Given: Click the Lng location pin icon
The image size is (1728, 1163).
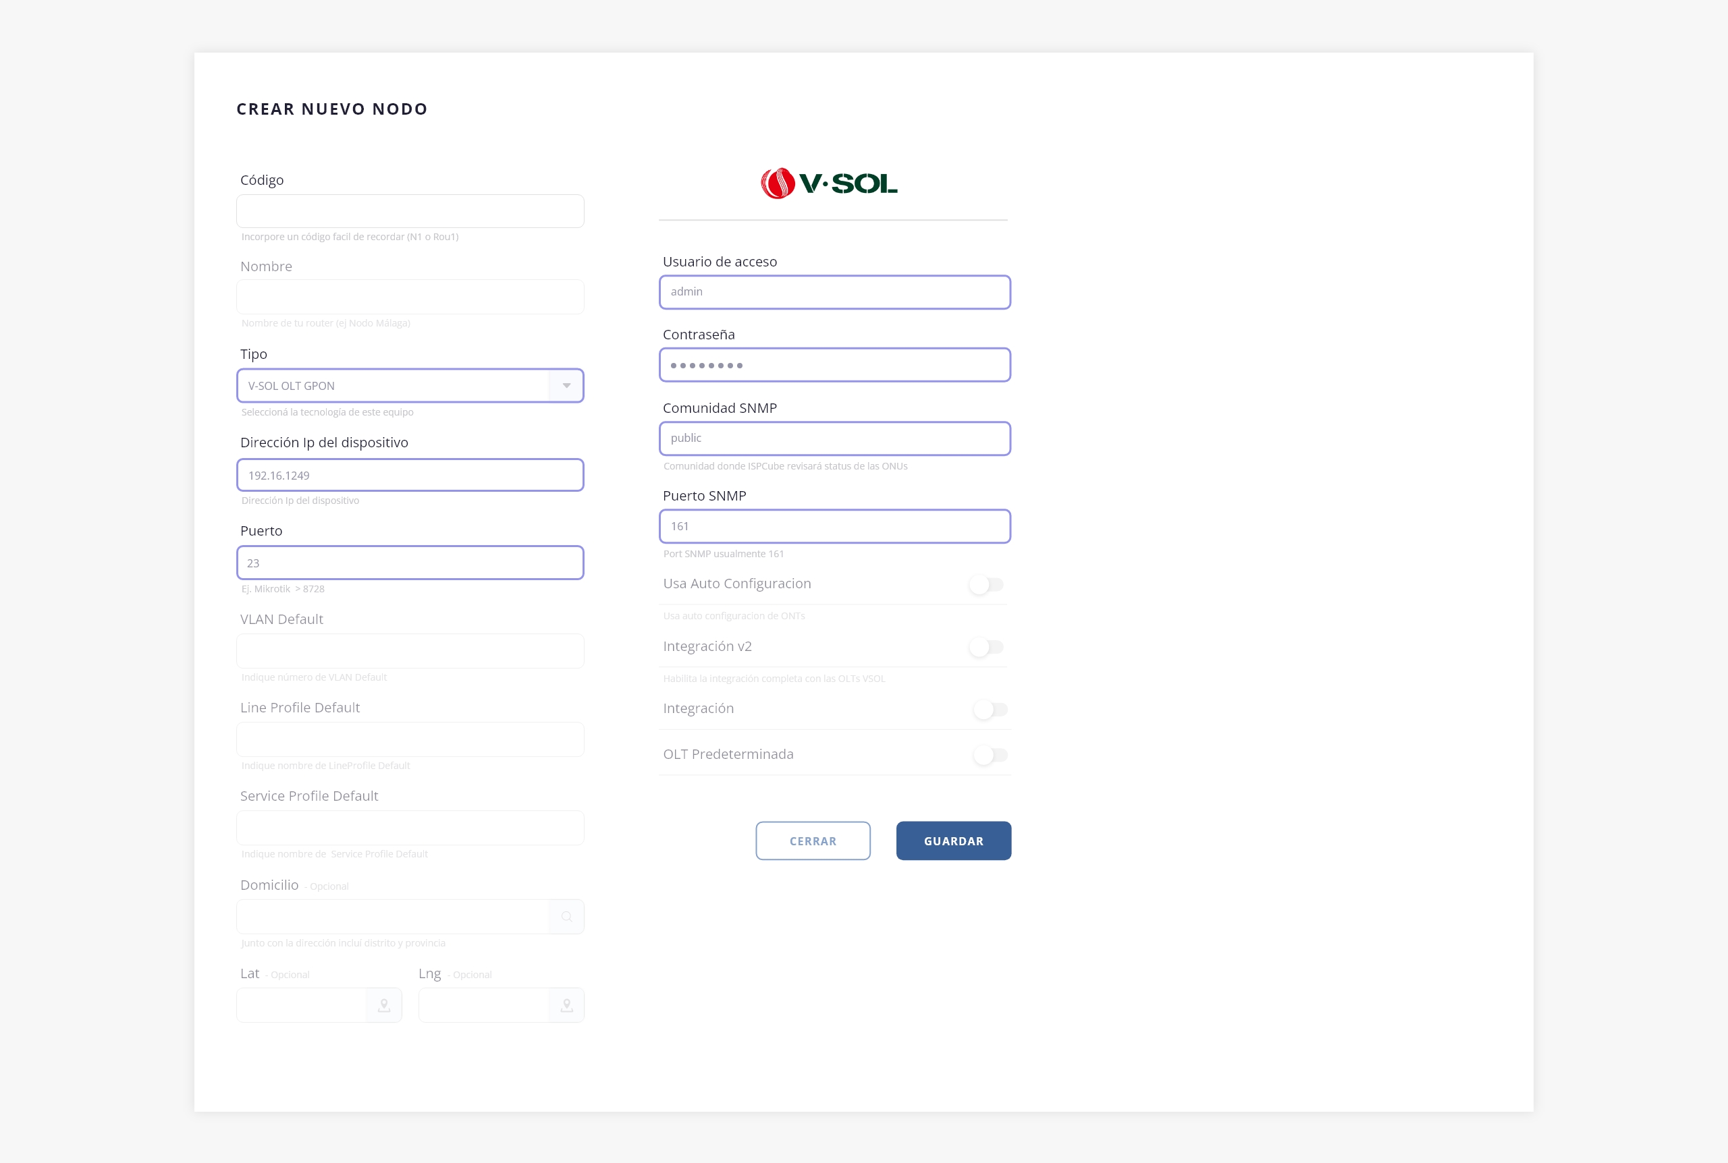Looking at the screenshot, I should [x=566, y=1005].
